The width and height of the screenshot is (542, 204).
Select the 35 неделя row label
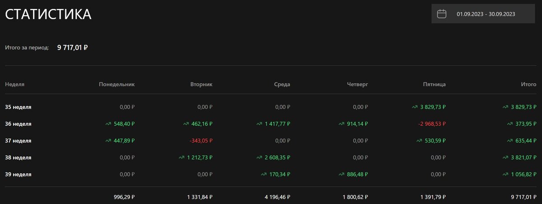tap(18, 107)
